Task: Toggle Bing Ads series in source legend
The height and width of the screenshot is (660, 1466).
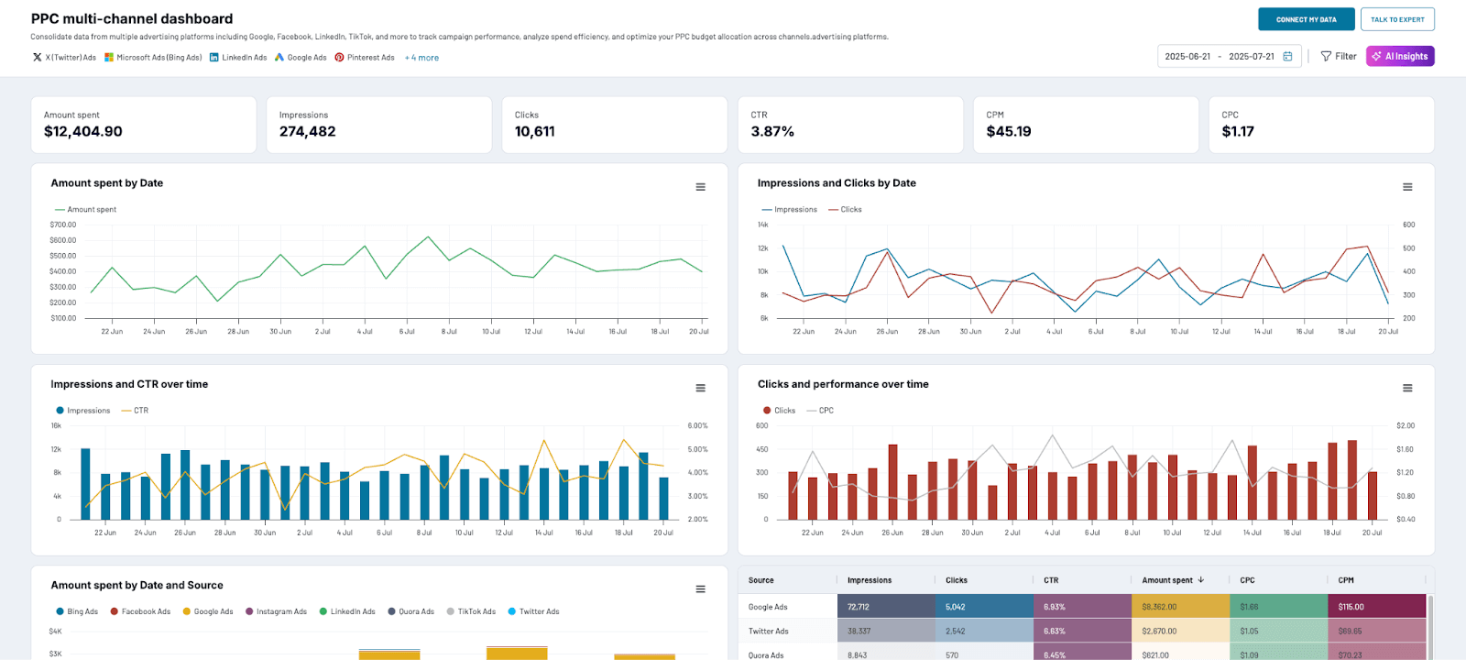Action: pyautogui.click(x=77, y=611)
